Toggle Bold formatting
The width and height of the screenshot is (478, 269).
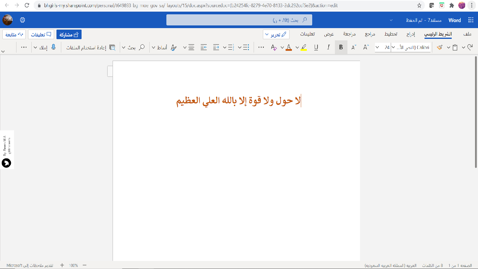tap(341, 47)
